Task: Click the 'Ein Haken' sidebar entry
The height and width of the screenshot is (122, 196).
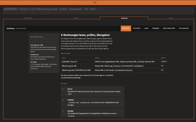Action: (x=34, y=62)
